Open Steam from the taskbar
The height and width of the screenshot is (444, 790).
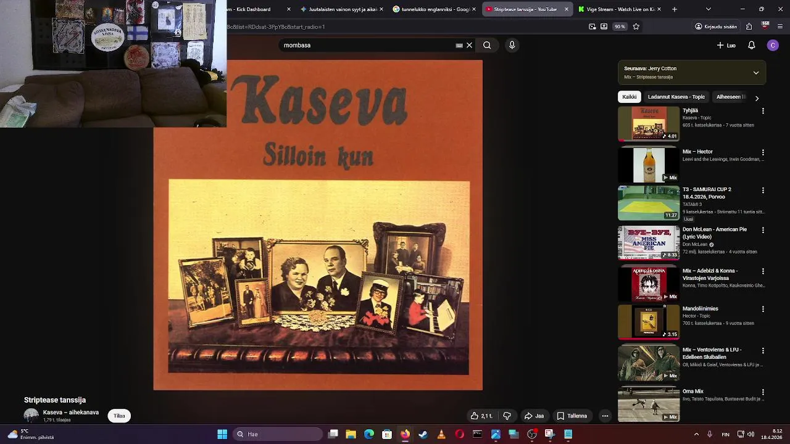[423, 434]
